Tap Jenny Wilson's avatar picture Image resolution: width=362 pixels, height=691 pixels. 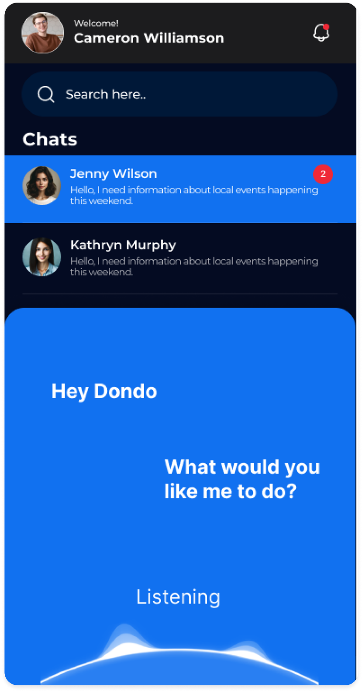pos(41,186)
